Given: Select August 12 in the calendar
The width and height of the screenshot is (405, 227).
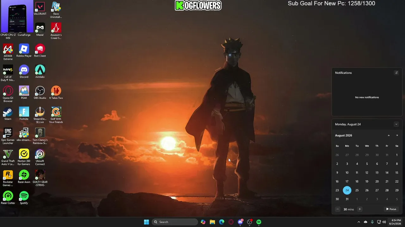Looking at the screenshot, I should pyautogui.click(x=367, y=172).
